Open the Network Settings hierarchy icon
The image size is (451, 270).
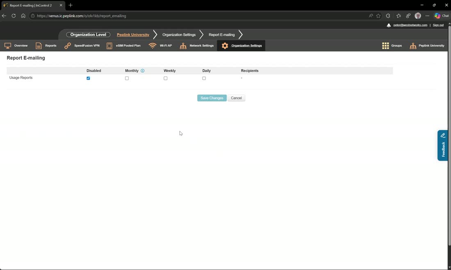tap(183, 46)
